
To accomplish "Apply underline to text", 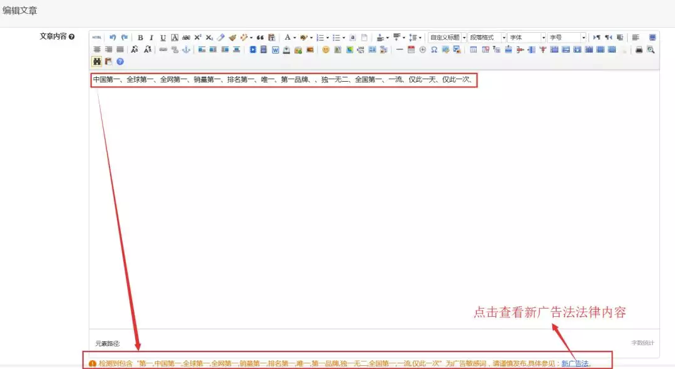I will pyautogui.click(x=163, y=38).
